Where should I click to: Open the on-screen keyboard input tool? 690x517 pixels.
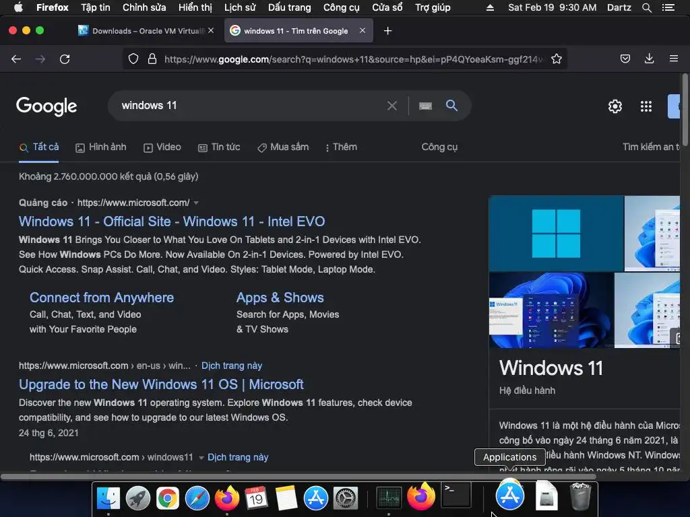click(x=426, y=106)
